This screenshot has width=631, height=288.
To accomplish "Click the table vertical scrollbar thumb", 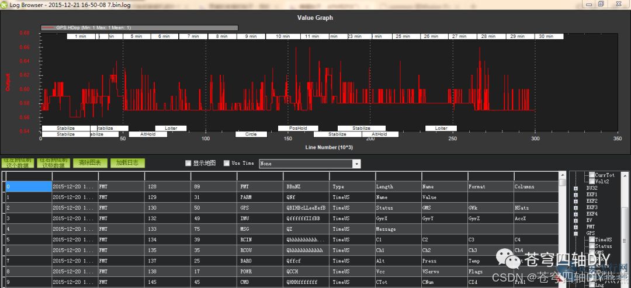I will (x=563, y=183).
